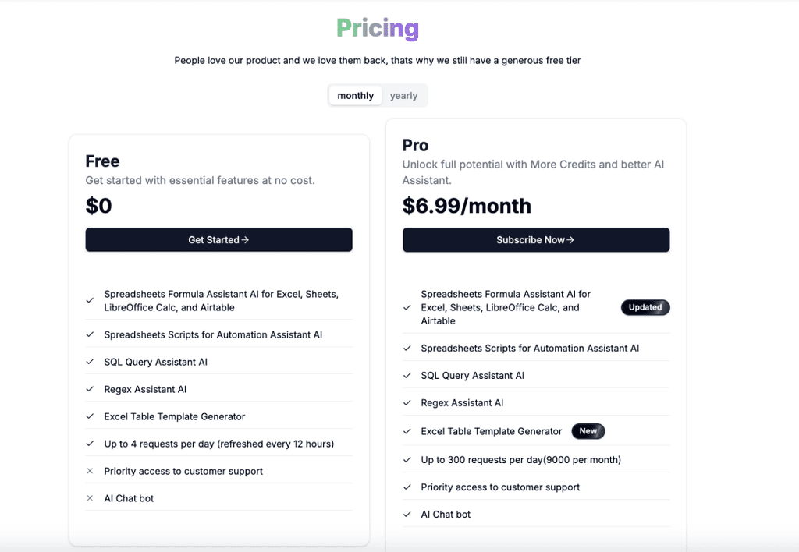Click checkmark beside Free SQL Query Assistant

click(90, 362)
